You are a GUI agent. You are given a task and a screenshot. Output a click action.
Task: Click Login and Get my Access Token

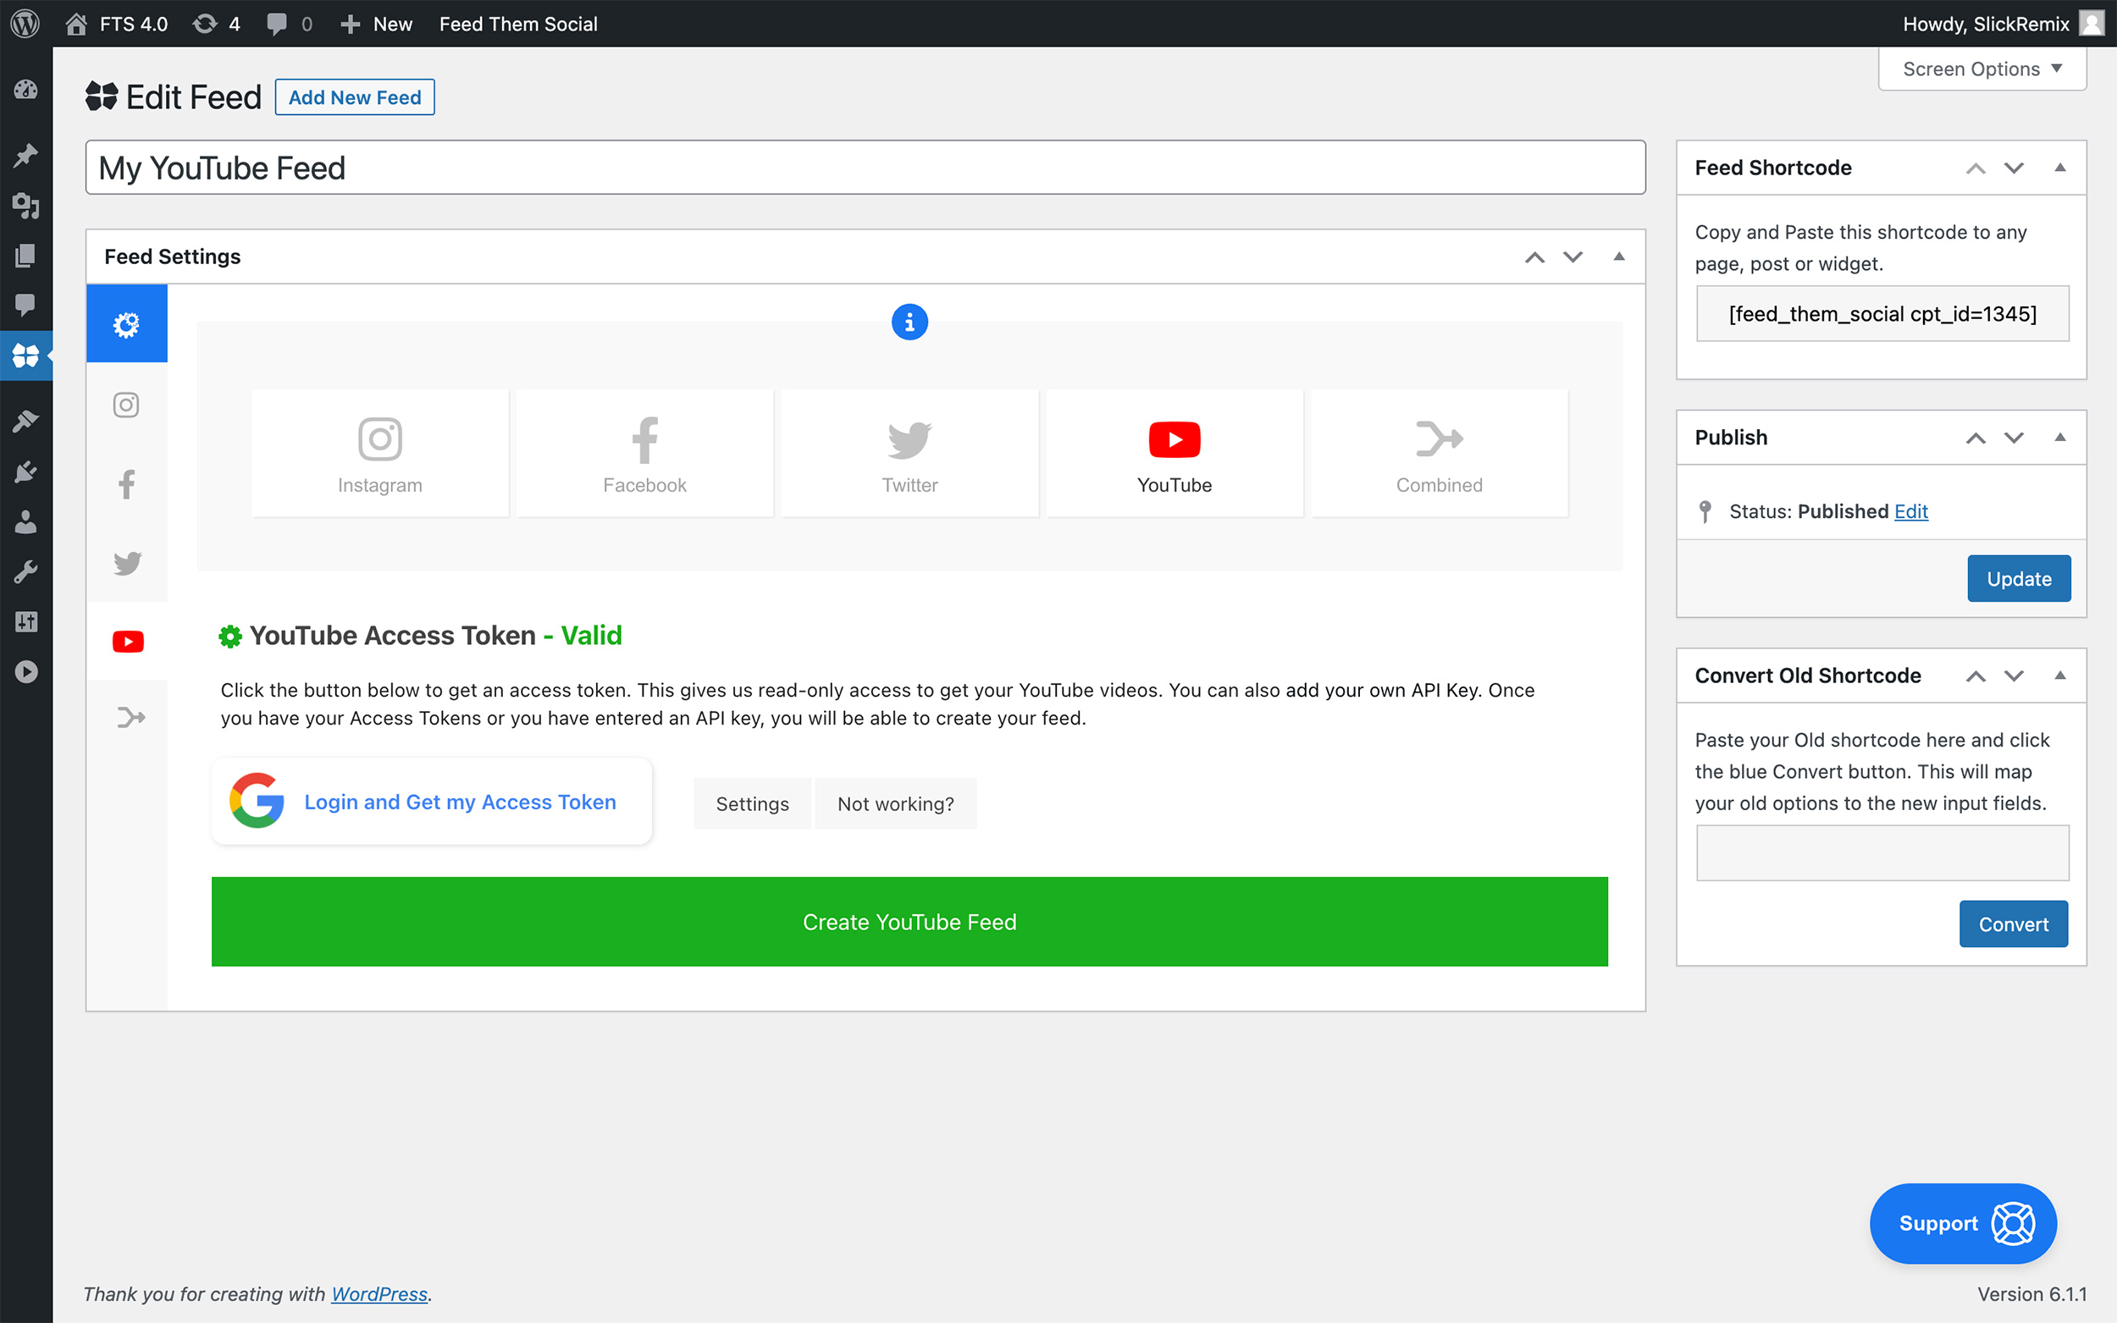pyautogui.click(x=432, y=802)
